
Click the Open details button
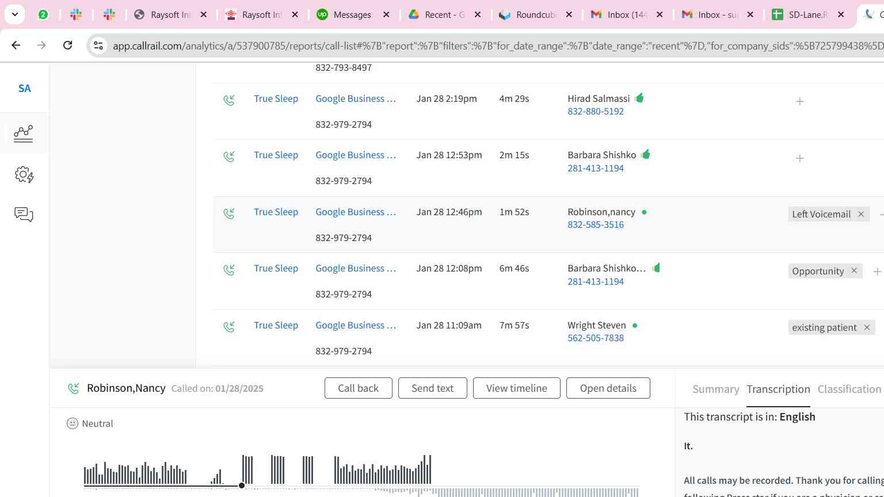(x=608, y=388)
